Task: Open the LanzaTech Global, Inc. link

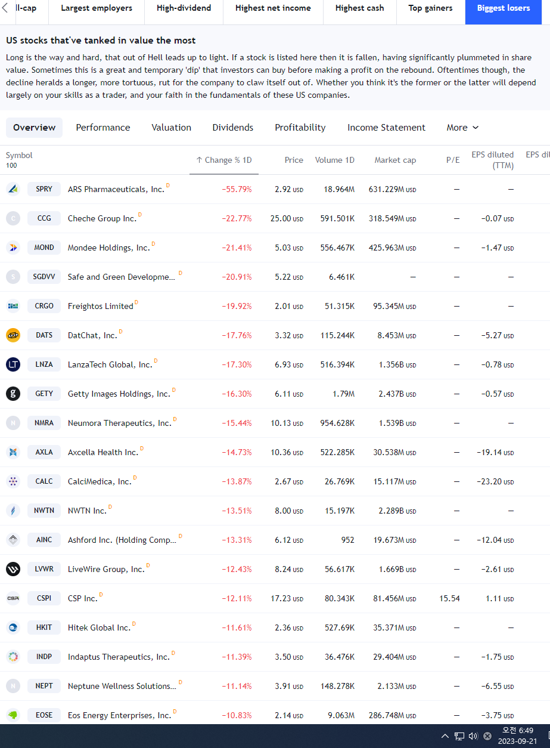Action: pyautogui.click(x=110, y=364)
